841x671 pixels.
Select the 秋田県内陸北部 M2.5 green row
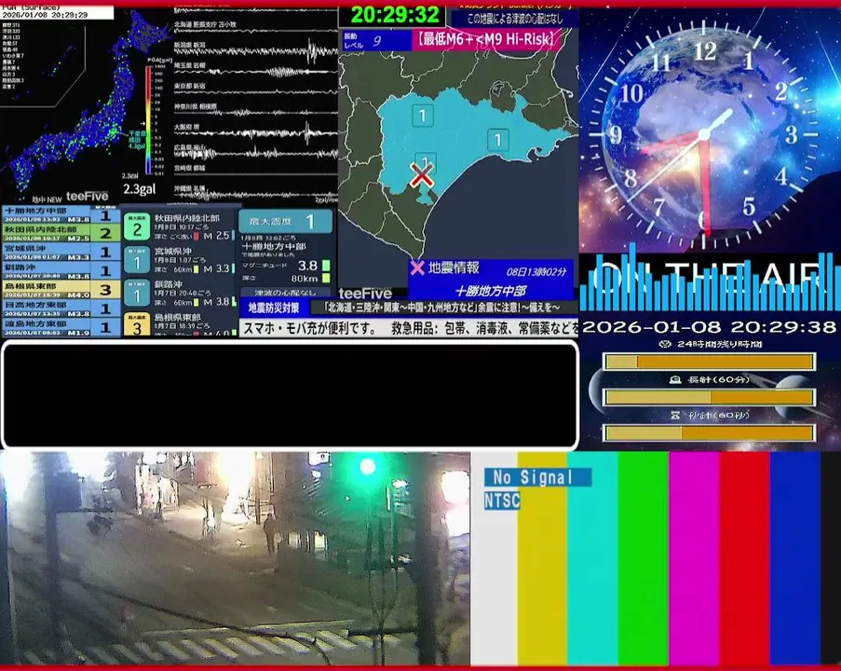click(61, 233)
